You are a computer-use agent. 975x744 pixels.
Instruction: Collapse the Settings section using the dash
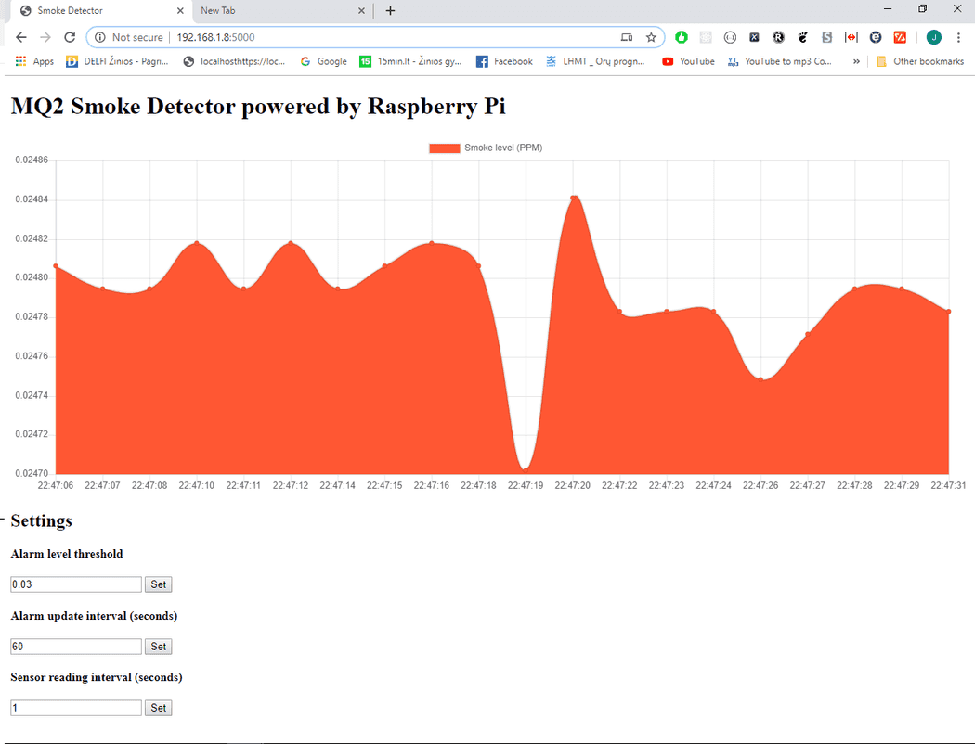[5, 520]
